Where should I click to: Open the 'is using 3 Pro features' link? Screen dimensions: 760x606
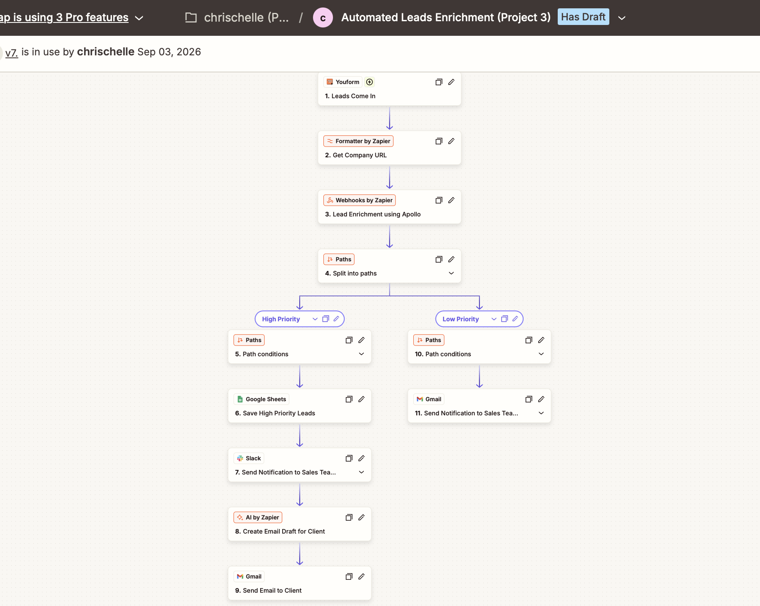pyautogui.click(x=64, y=17)
